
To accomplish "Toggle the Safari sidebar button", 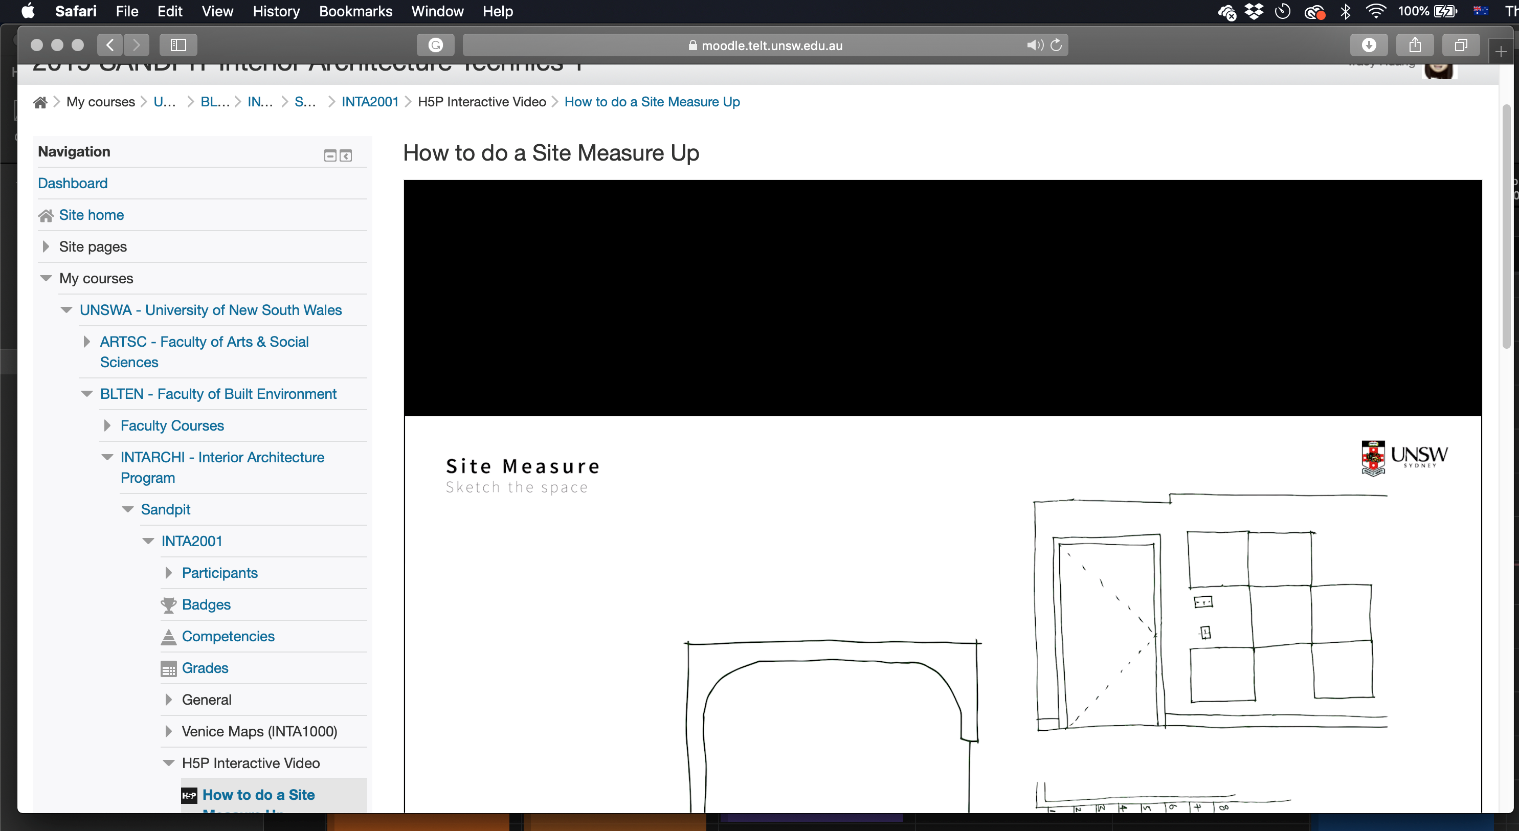I will pyautogui.click(x=178, y=45).
